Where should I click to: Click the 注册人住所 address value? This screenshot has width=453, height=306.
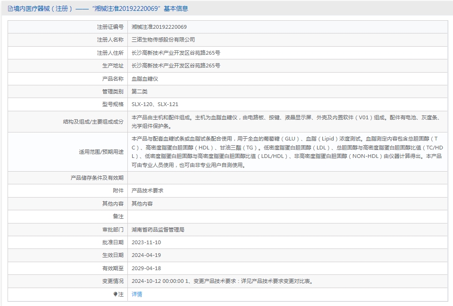point(176,53)
